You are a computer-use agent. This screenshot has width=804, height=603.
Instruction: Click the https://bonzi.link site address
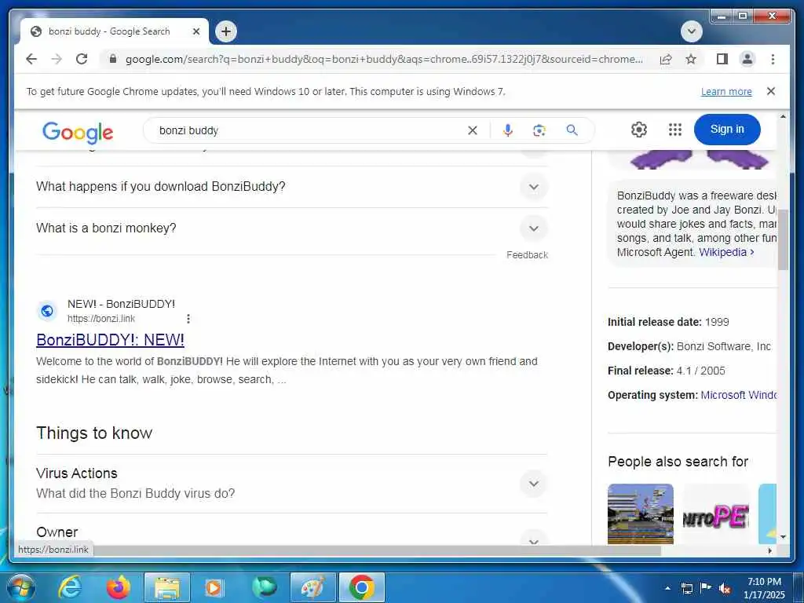click(x=101, y=319)
